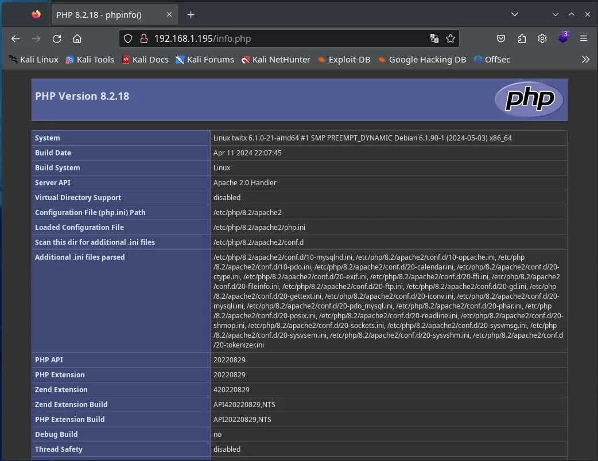Open the Google Hacking DB bookmark

click(x=422, y=60)
